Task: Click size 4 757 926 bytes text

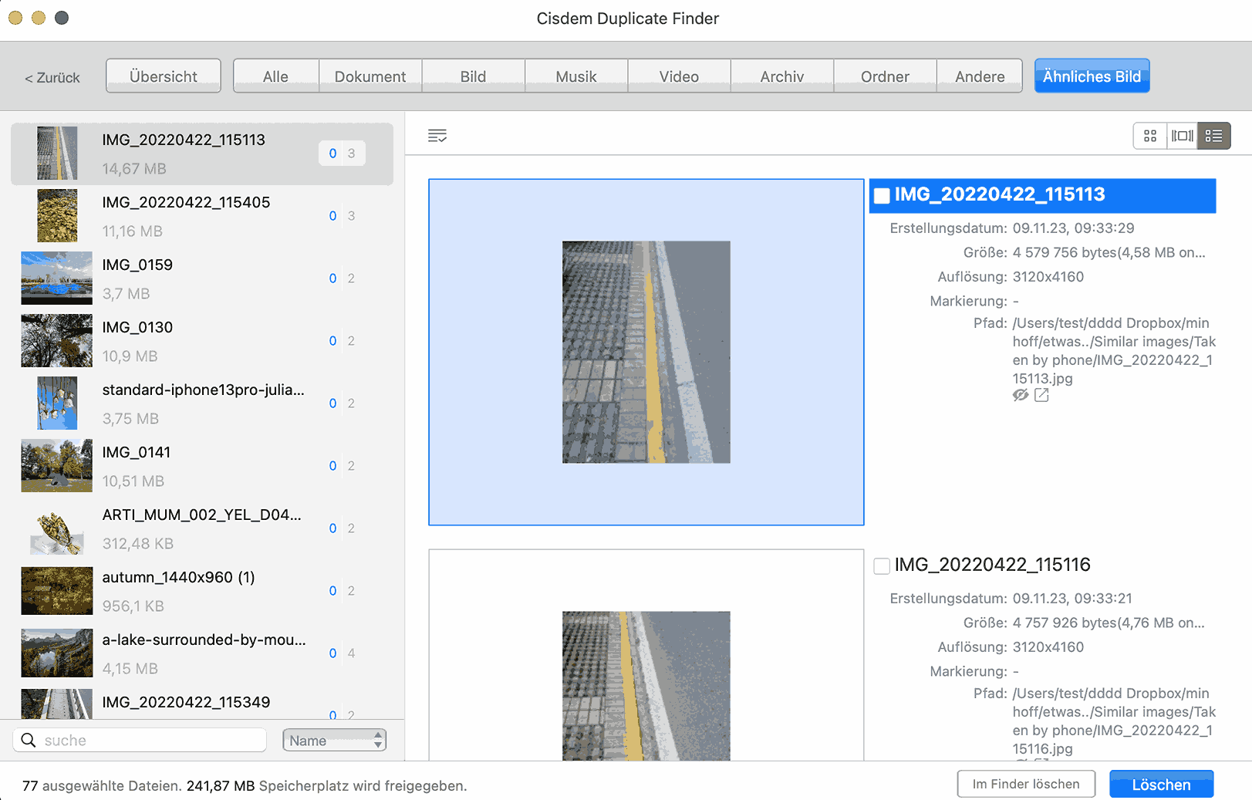Action: (x=1109, y=623)
